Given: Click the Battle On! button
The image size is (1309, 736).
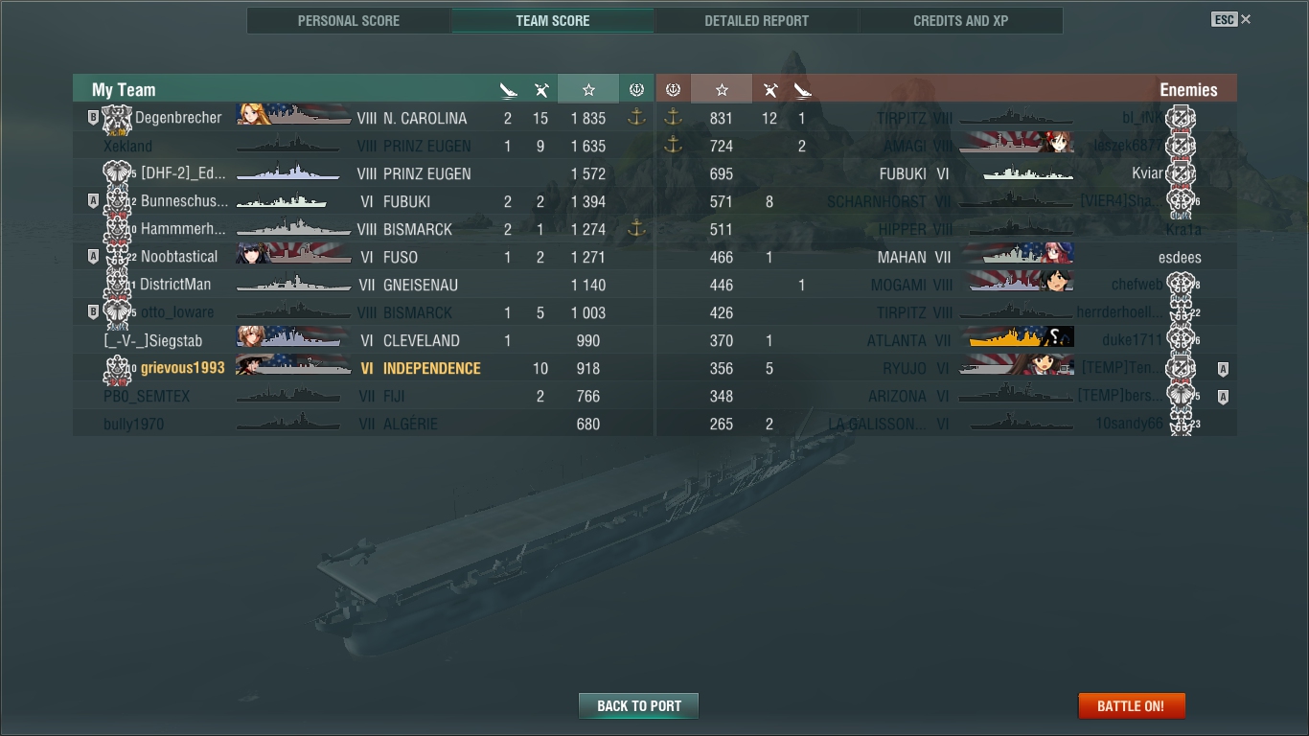Looking at the screenshot, I should tap(1131, 706).
